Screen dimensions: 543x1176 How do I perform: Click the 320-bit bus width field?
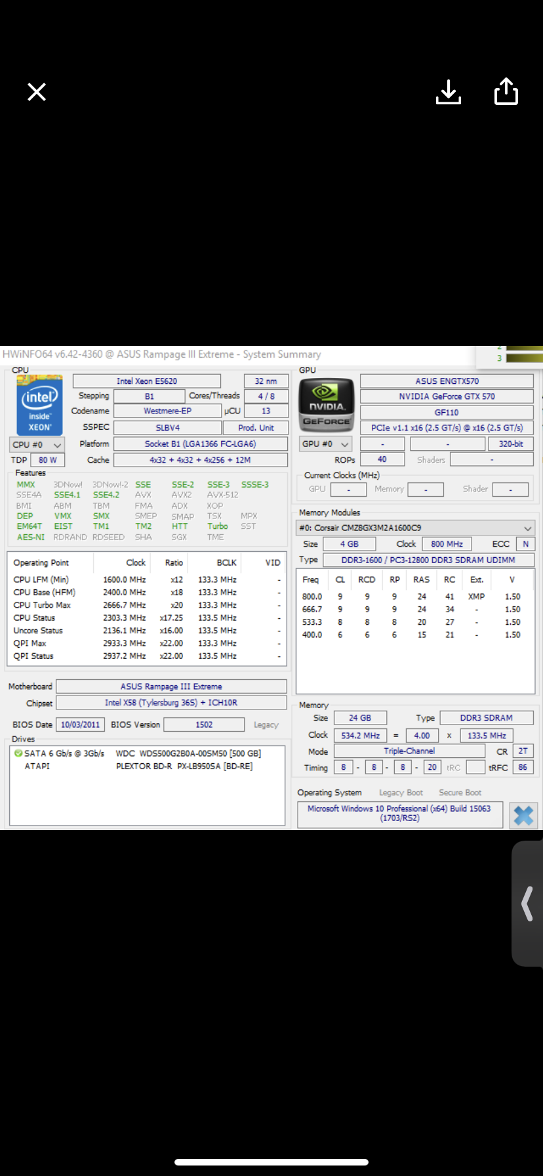point(511,444)
